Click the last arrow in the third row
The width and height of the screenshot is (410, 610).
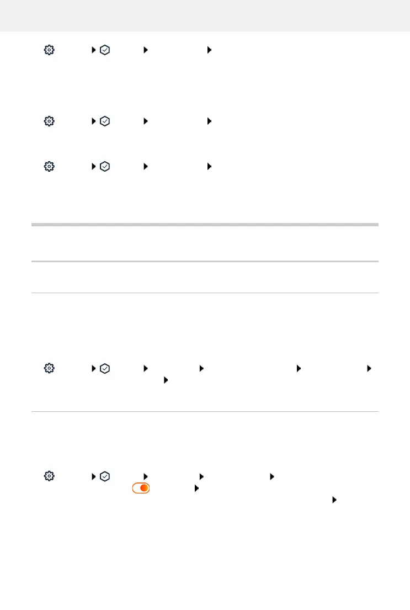[209, 165]
